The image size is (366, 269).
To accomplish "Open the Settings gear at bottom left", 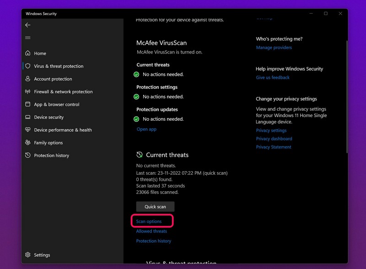I will pyautogui.click(x=27, y=255).
